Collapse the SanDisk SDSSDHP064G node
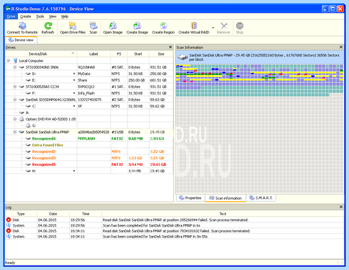The height and width of the screenshot is (270, 349). [x=15, y=100]
